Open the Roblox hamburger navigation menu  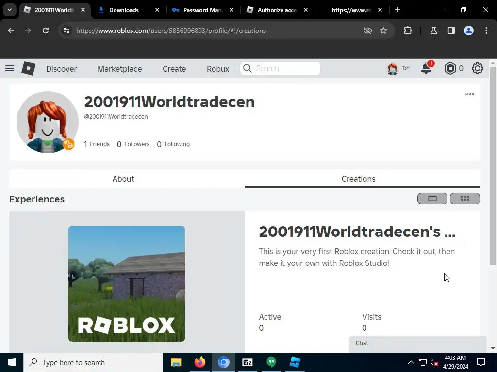(x=10, y=68)
